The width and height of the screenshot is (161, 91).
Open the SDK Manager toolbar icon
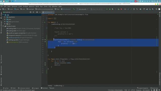(x=153, y=9)
